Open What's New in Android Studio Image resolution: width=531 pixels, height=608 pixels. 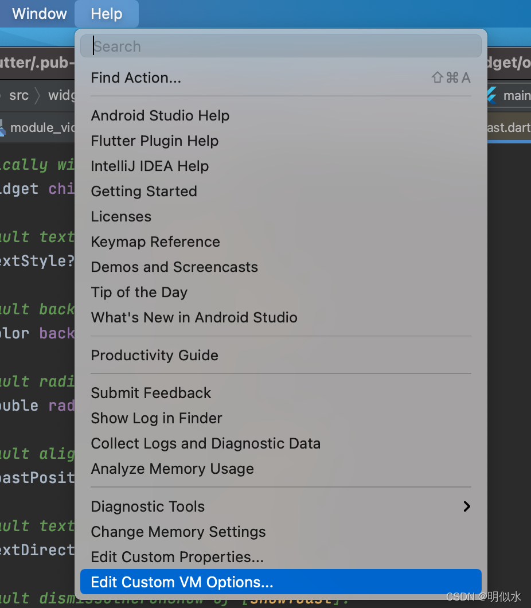click(194, 318)
